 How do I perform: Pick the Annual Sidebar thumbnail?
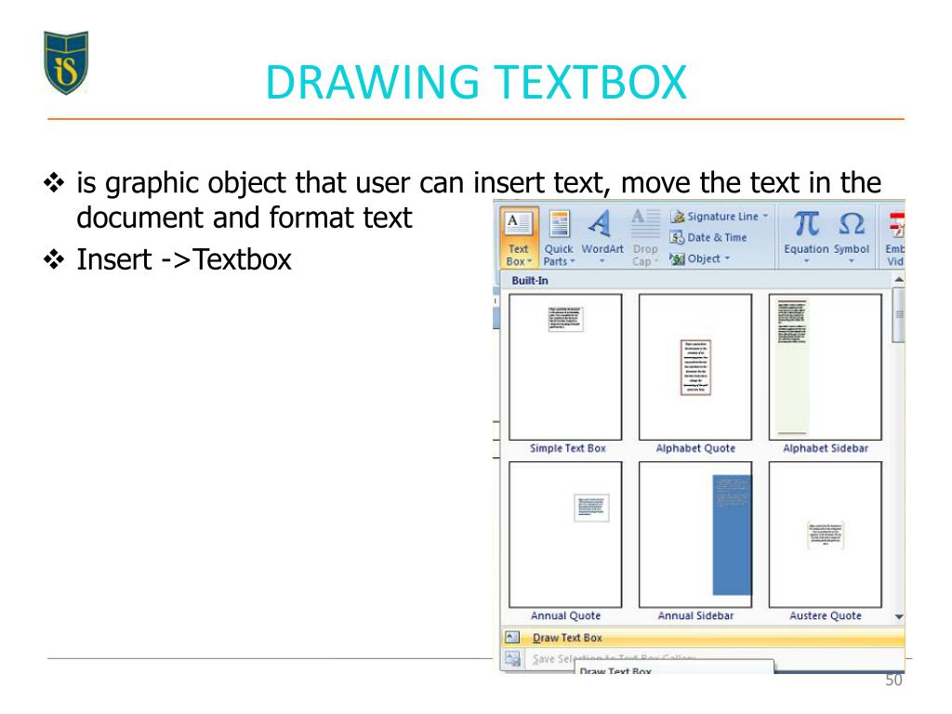click(695, 535)
